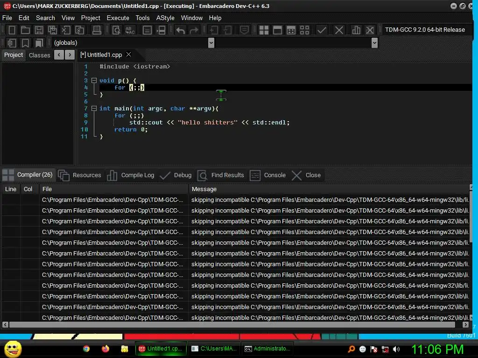Image resolution: width=478 pixels, height=358 pixels.
Task: Open Profile analysis with the bar chart icon
Action: click(356, 30)
